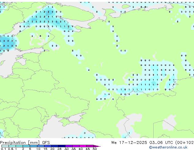Select the 1 to 2 mm legend swatch
194x150 pixels.
[x=19, y=146]
